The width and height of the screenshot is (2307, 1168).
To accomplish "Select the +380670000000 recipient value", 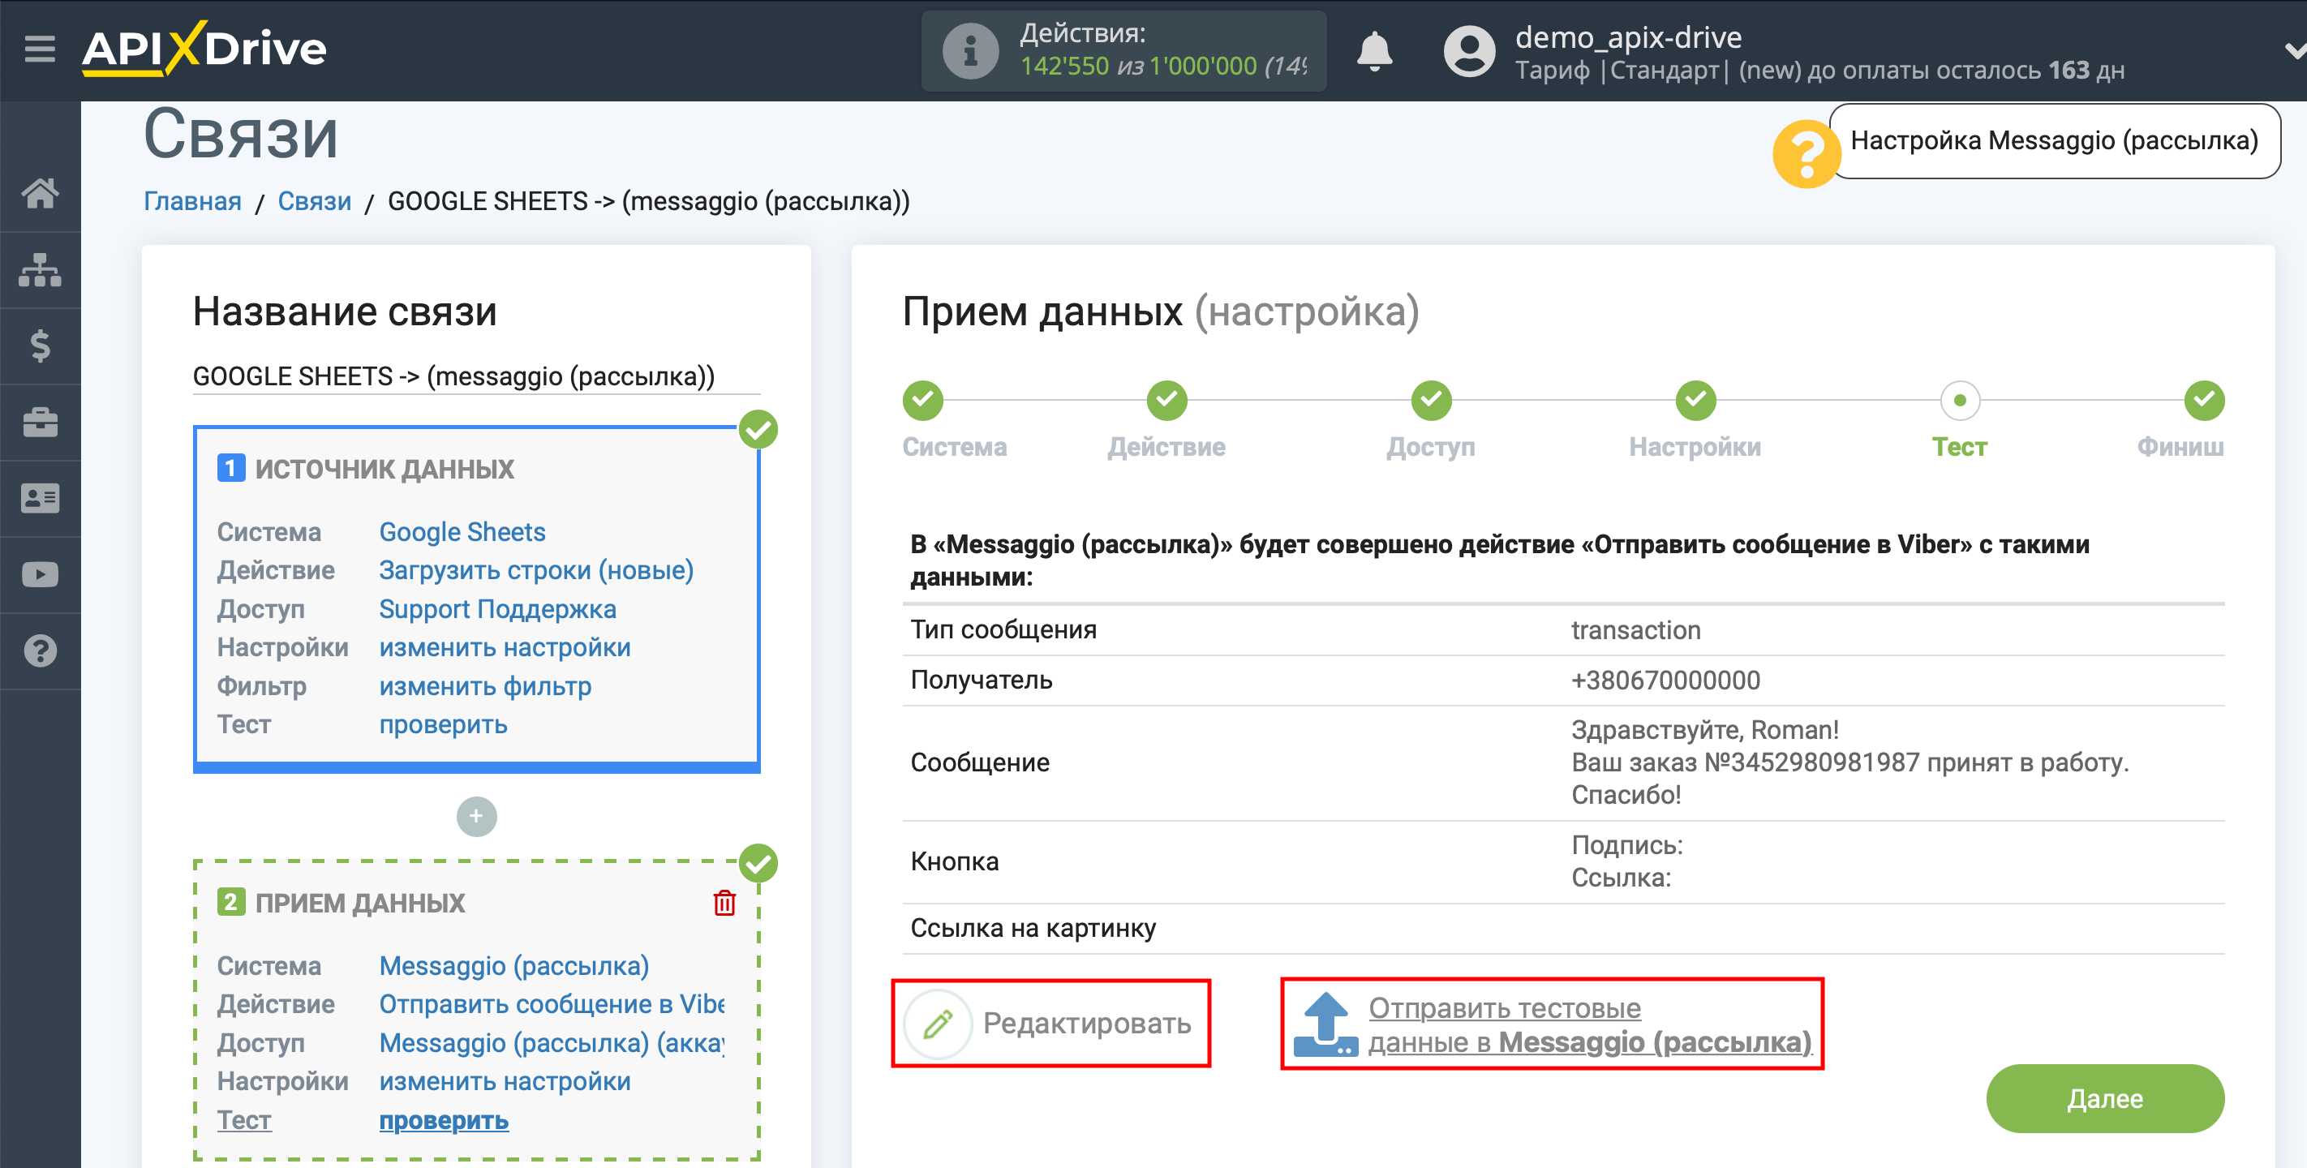I will point(1666,681).
